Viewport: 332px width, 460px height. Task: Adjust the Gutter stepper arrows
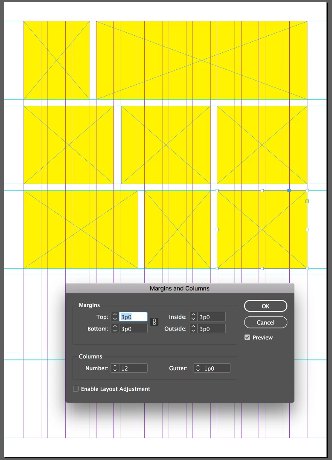[198, 368]
